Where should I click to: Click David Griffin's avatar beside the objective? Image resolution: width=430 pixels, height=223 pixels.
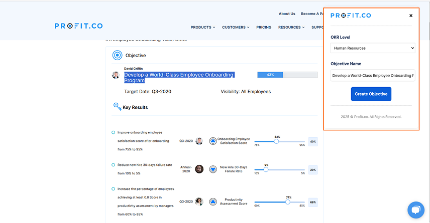[x=116, y=75]
